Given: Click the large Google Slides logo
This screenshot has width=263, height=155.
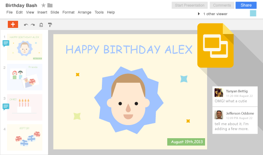Looking at the screenshot, I should click(215, 46).
